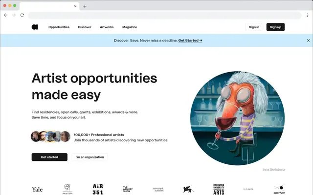Screen dimensions: 313x195
Task: Open the Discover menu item
Action: 85,27
